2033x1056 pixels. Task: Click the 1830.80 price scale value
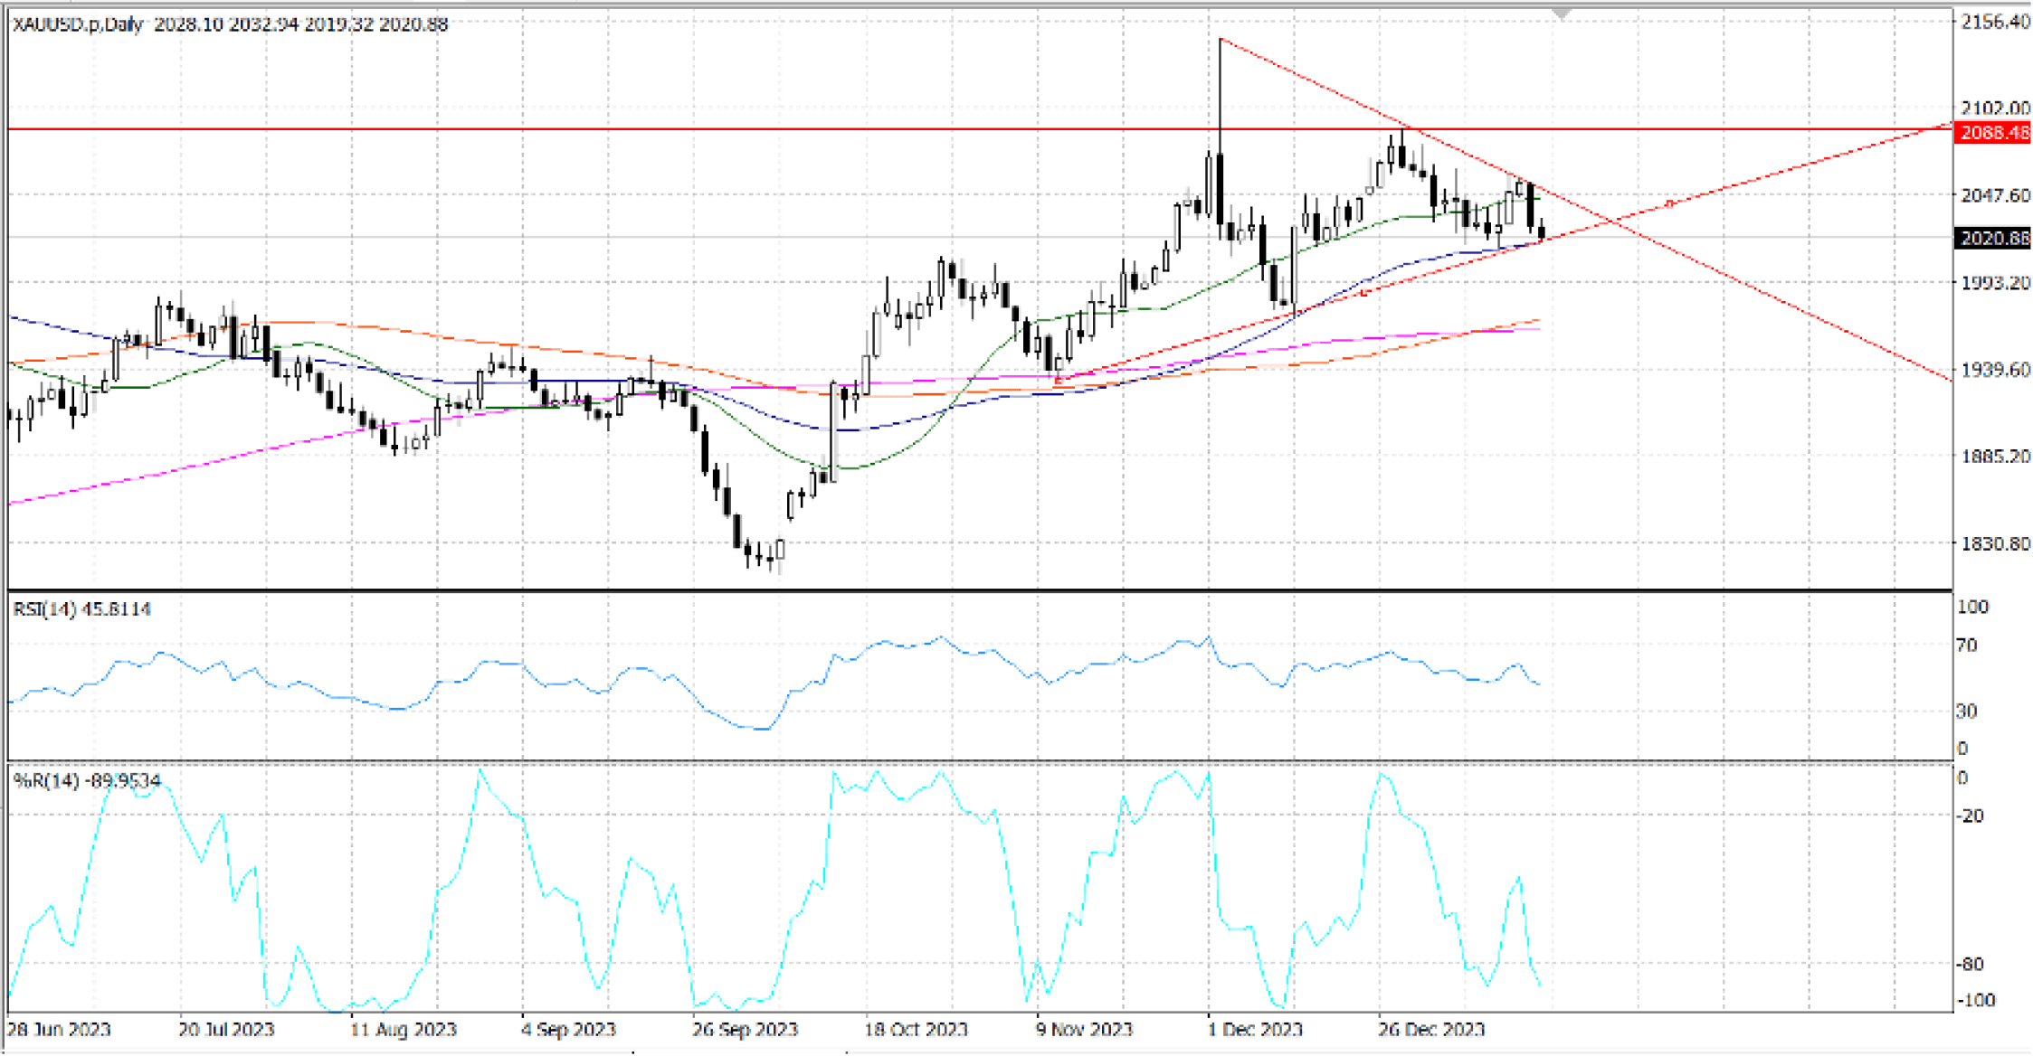pos(1995,543)
